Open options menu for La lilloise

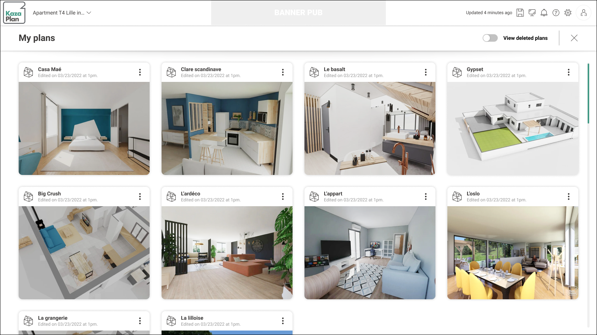[x=283, y=321]
